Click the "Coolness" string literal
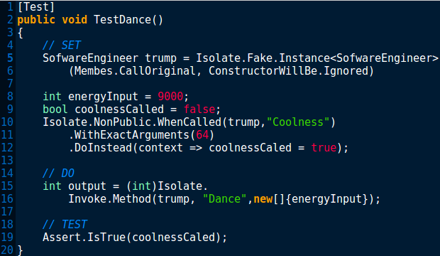 click(x=298, y=122)
